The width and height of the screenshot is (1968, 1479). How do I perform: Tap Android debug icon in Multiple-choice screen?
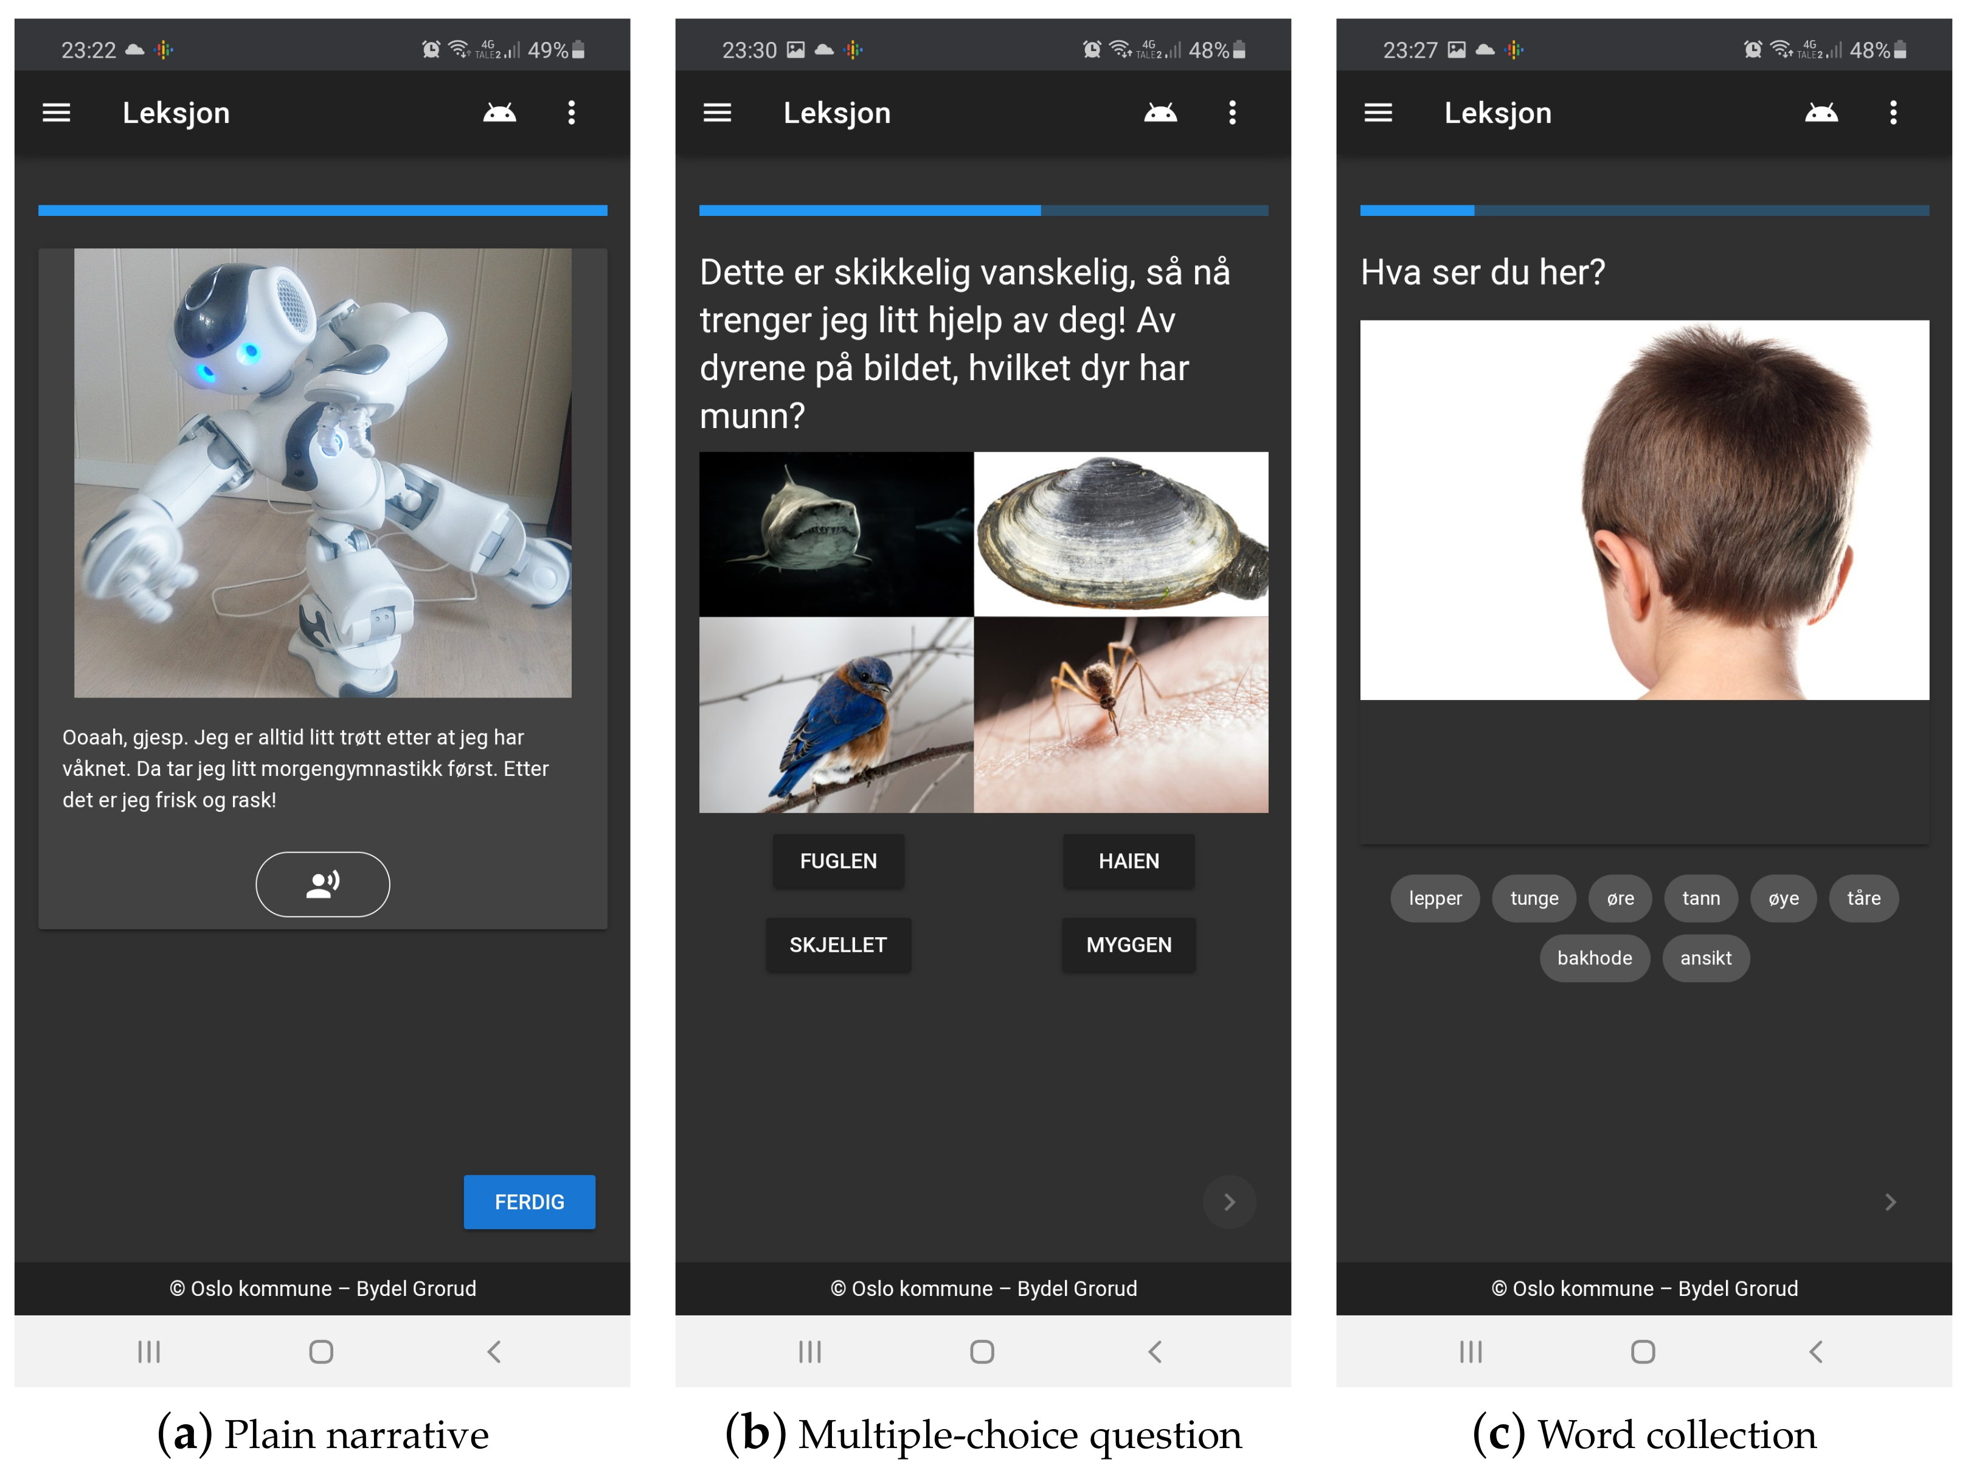tap(1160, 113)
